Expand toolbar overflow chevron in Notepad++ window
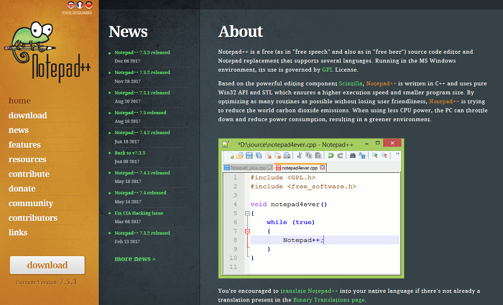This screenshot has width=503, height=305. [x=397, y=154]
